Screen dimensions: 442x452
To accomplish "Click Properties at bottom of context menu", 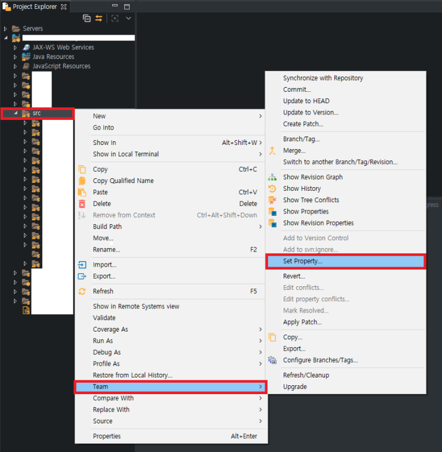I will (107, 436).
